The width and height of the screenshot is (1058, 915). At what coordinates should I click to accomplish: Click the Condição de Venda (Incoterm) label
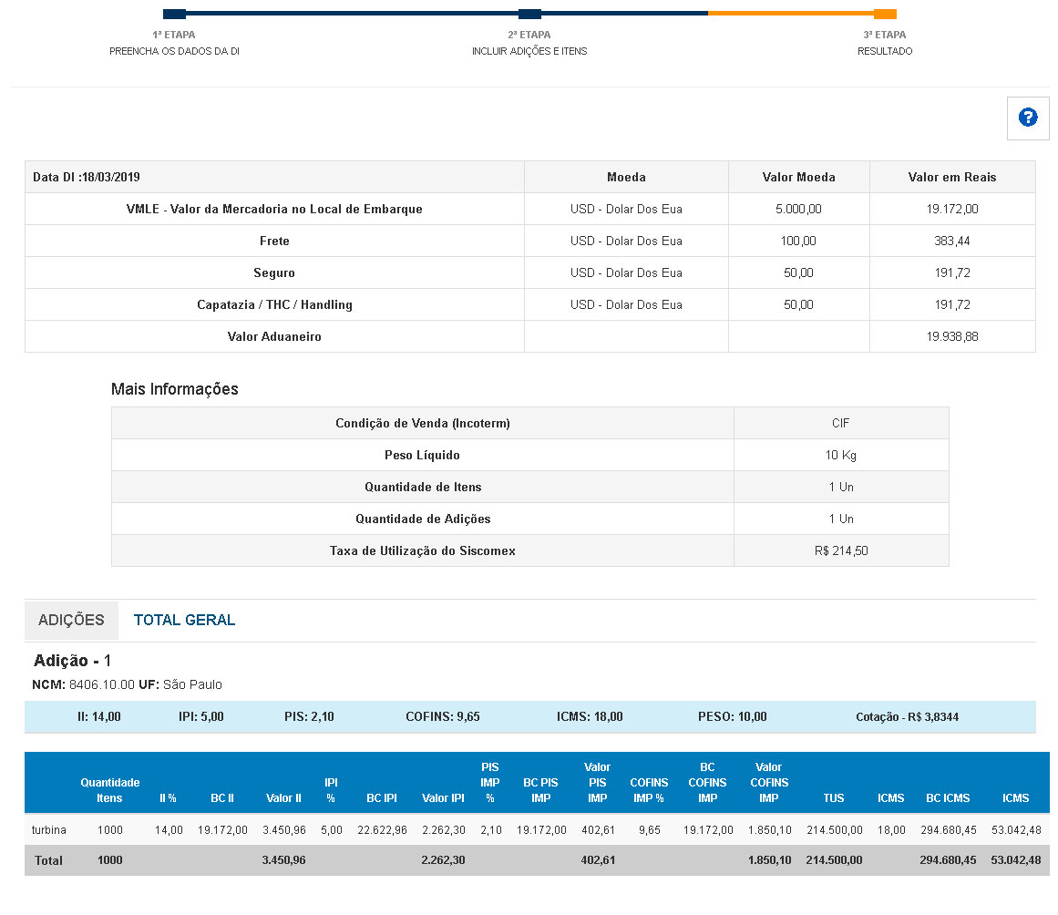point(423,423)
